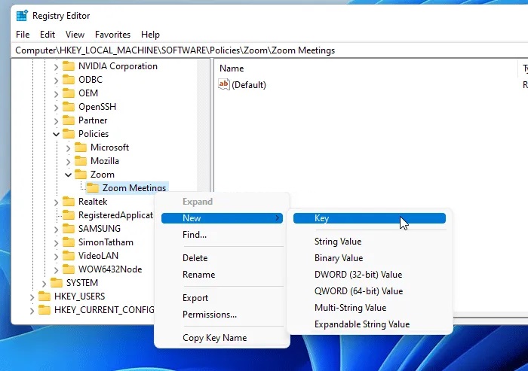
Task: Click the Policies folder icon
Action: click(69, 134)
